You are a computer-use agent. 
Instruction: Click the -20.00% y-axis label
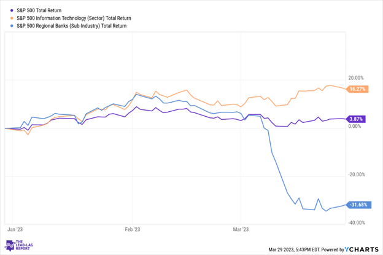(356, 175)
